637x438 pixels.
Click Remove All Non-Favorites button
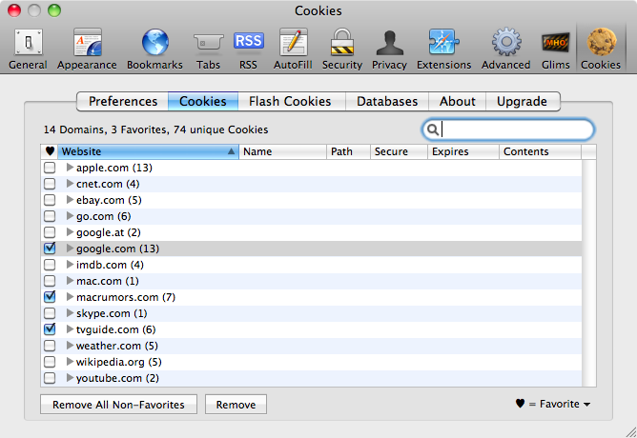(118, 405)
